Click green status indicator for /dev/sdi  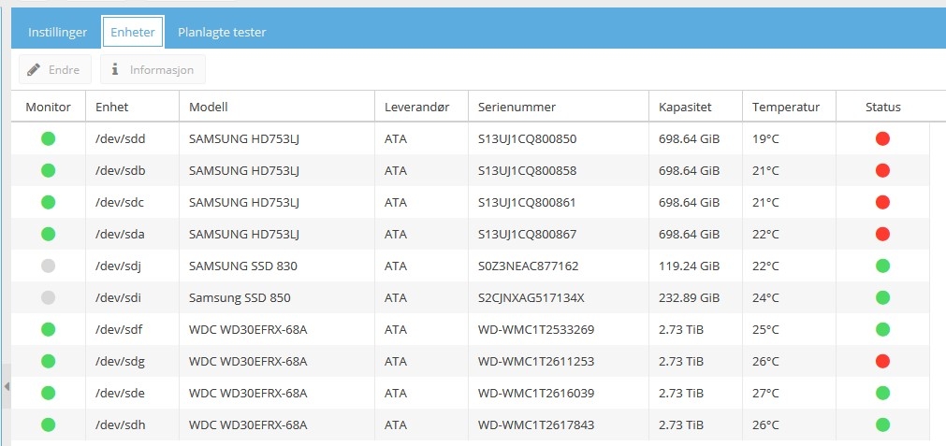882,297
